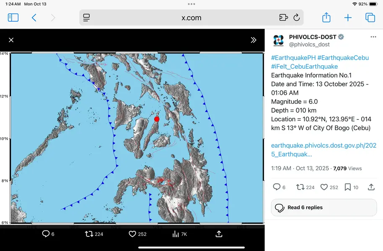Tap the x.com address field

191,18
